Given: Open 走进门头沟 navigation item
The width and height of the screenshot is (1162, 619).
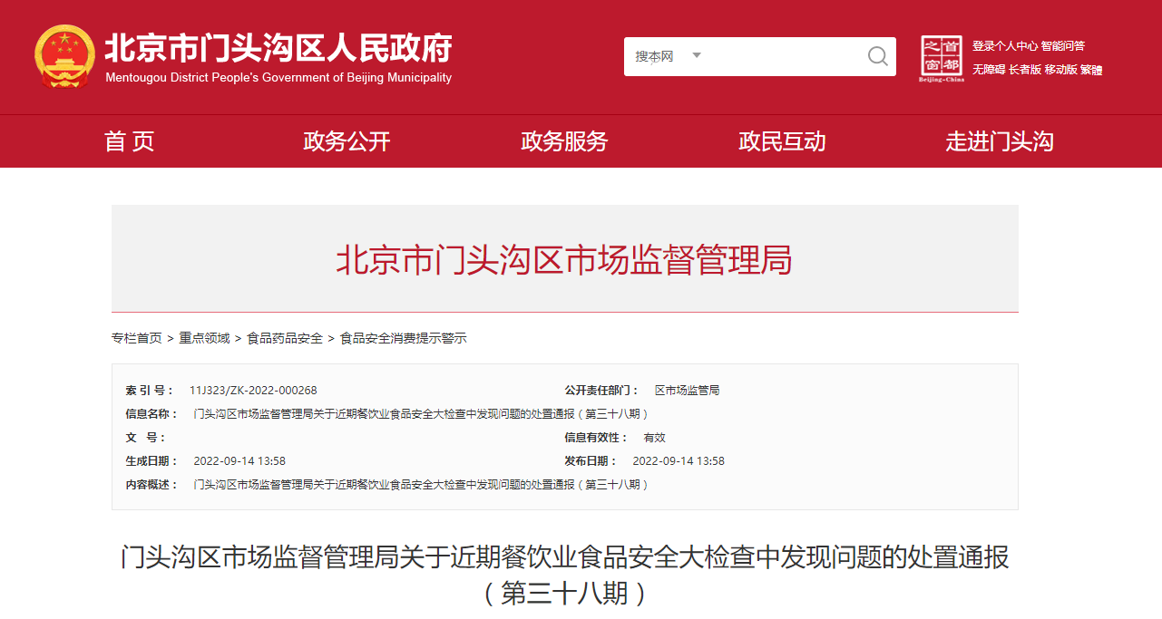Looking at the screenshot, I should click(1000, 141).
